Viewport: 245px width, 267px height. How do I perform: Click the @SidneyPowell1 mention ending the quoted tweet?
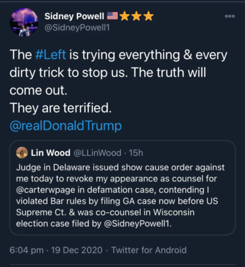point(138,224)
